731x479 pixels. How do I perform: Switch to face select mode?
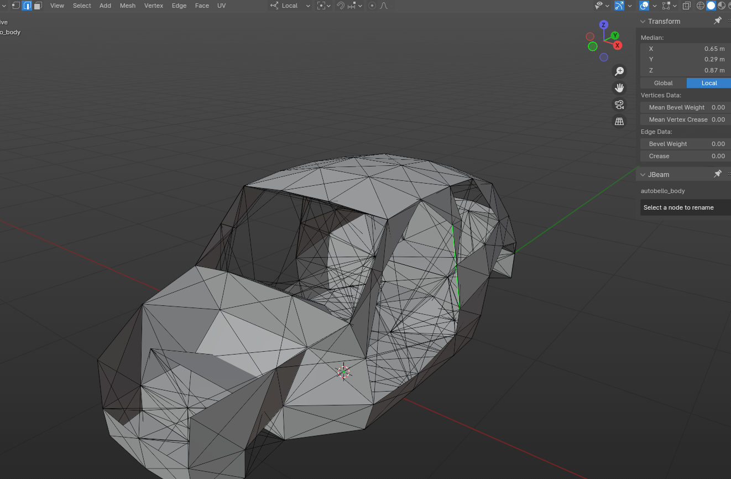[38, 6]
